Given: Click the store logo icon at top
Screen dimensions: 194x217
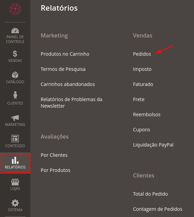Looking at the screenshot, I should click(15, 9).
